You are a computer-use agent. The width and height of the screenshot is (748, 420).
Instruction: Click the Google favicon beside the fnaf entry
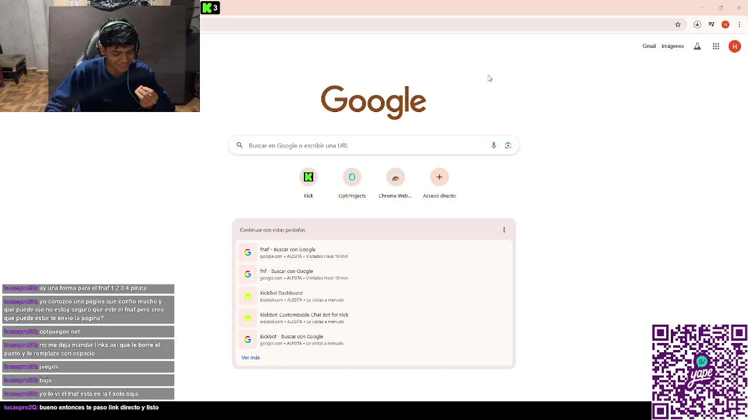click(248, 253)
